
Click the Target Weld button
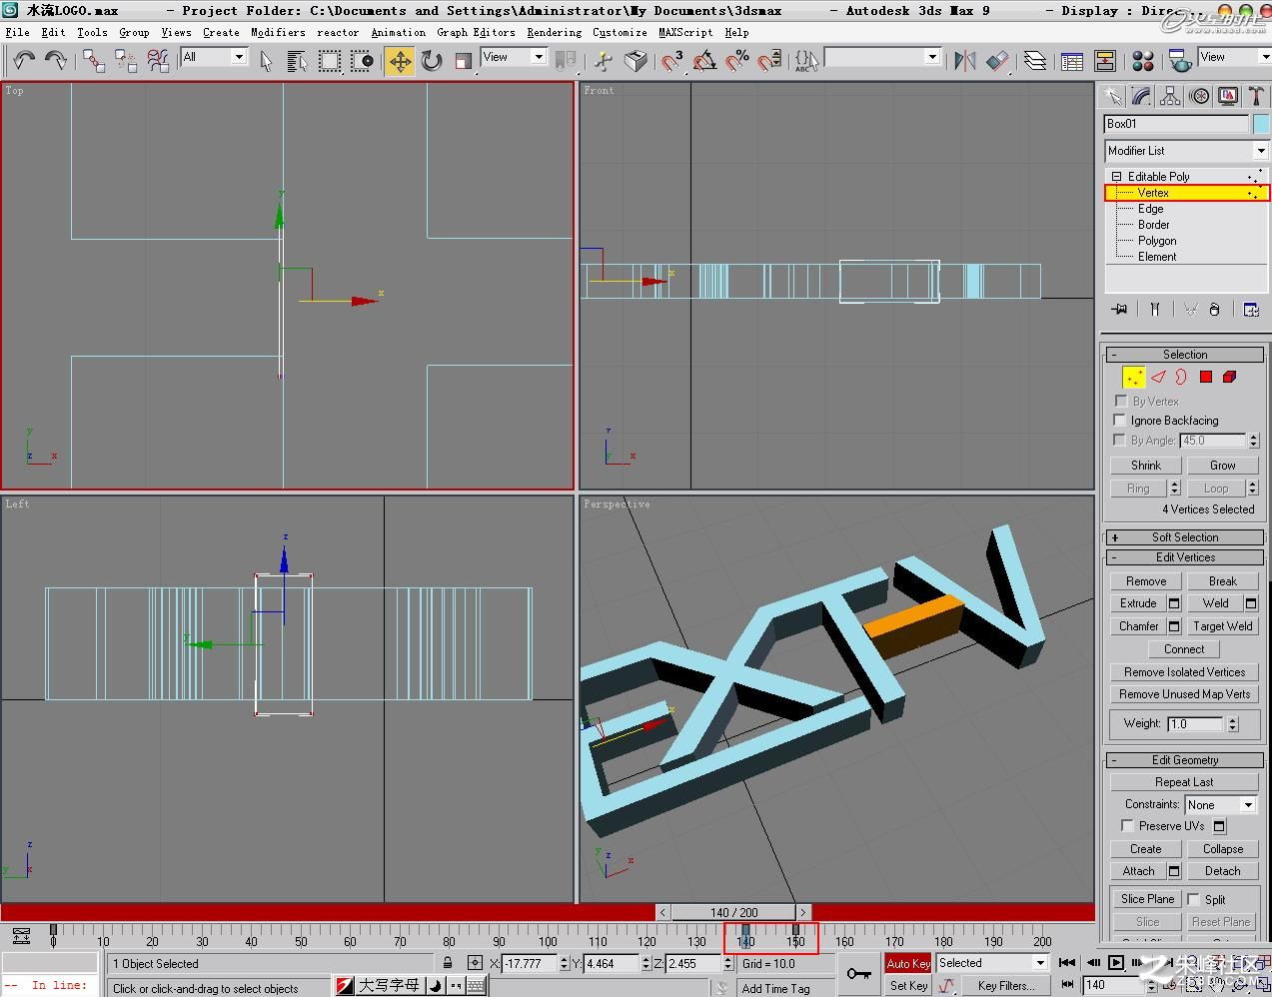click(1222, 626)
